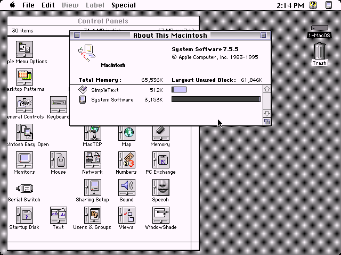Click the "65,536K" total memory value

click(x=152, y=80)
